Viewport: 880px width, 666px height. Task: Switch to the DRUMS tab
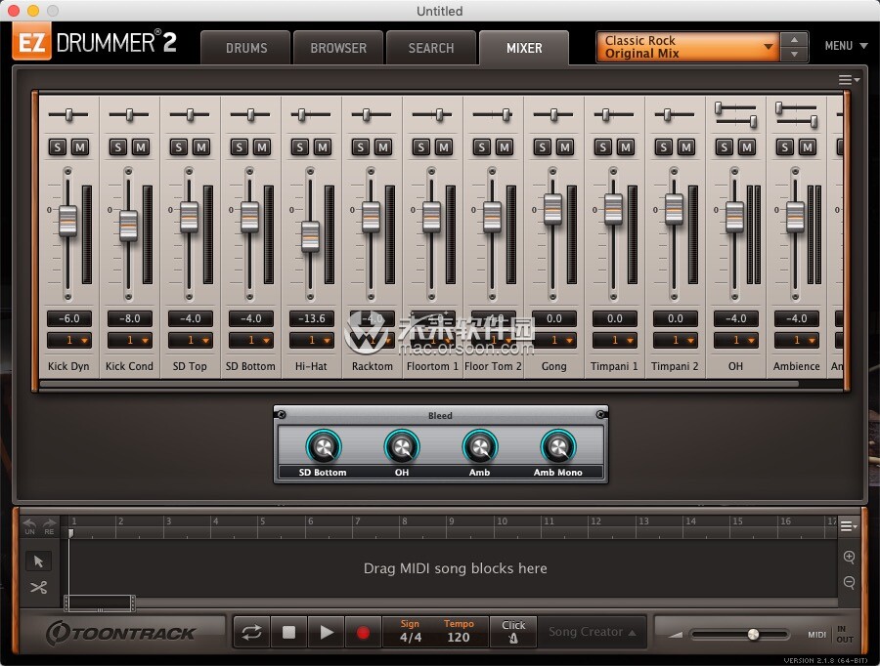click(x=246, y=48)
